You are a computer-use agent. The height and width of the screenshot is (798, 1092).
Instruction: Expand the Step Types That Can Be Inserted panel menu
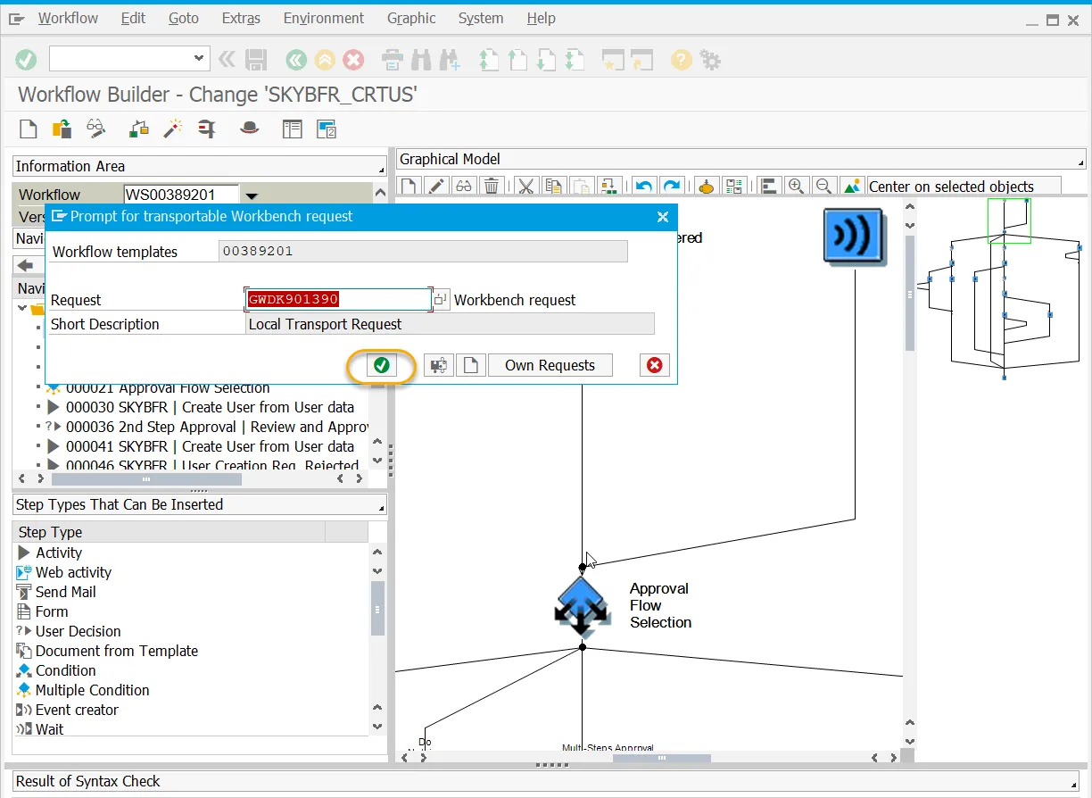coord(381,506)
